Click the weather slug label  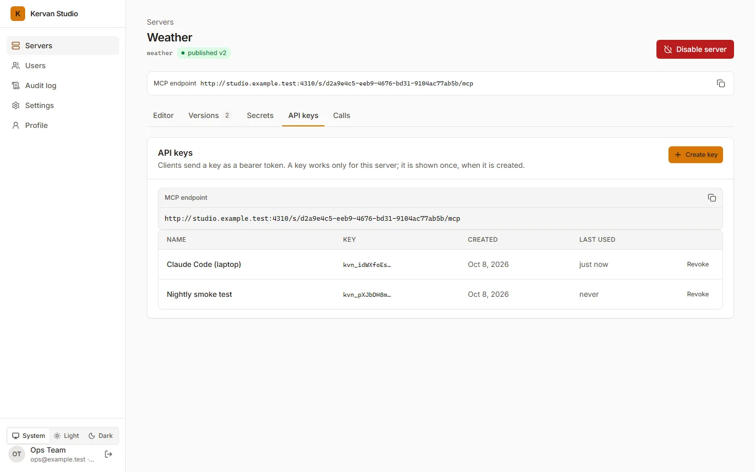coord(159,53)
